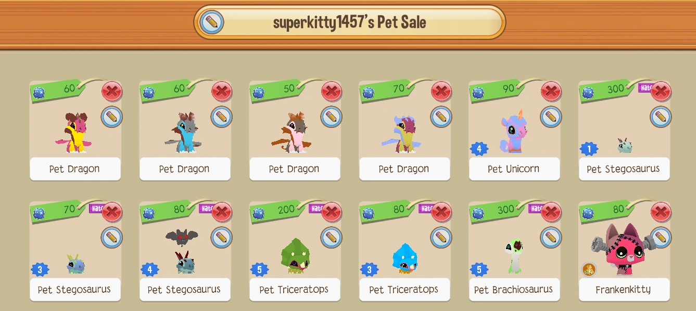Remove the 50-gem Pet Dragon listing
The image size is (696, 311).
(332, 92)
